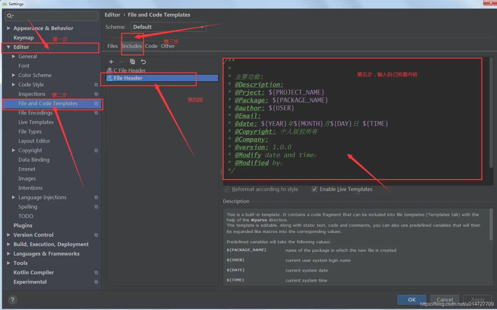Open the Images settings page
This screenshot has width=497, height=310.
coord(27,179)
